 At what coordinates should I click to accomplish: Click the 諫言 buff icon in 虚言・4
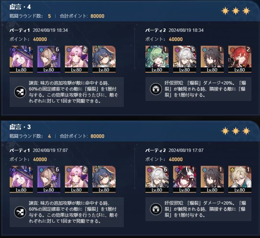(20, 92)
